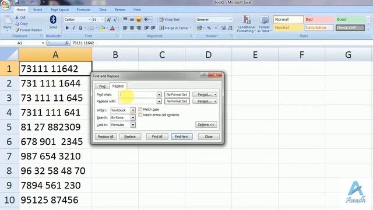Image resolution: width=373 pixels, height=210 pixels.
Task: Click the Percent Style icon
Action: (209, 28)
